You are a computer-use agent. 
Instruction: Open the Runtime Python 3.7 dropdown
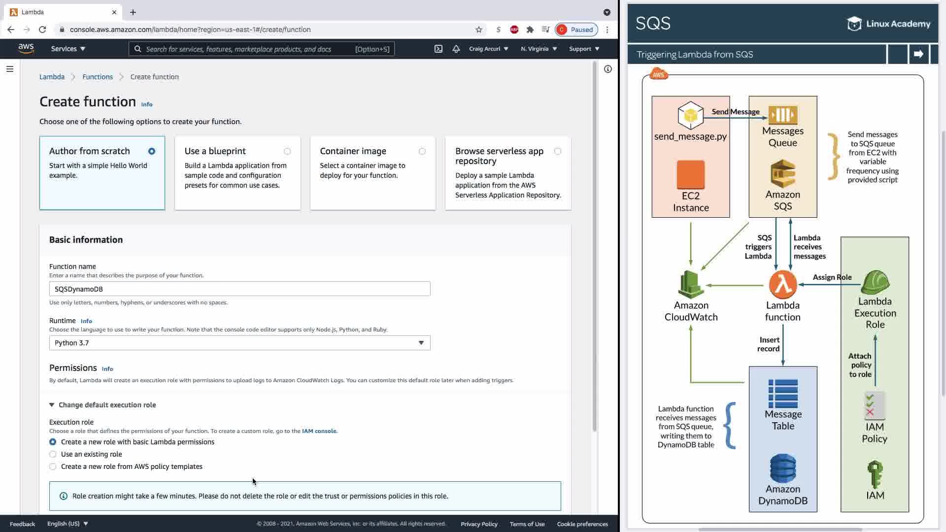(239, 343)
